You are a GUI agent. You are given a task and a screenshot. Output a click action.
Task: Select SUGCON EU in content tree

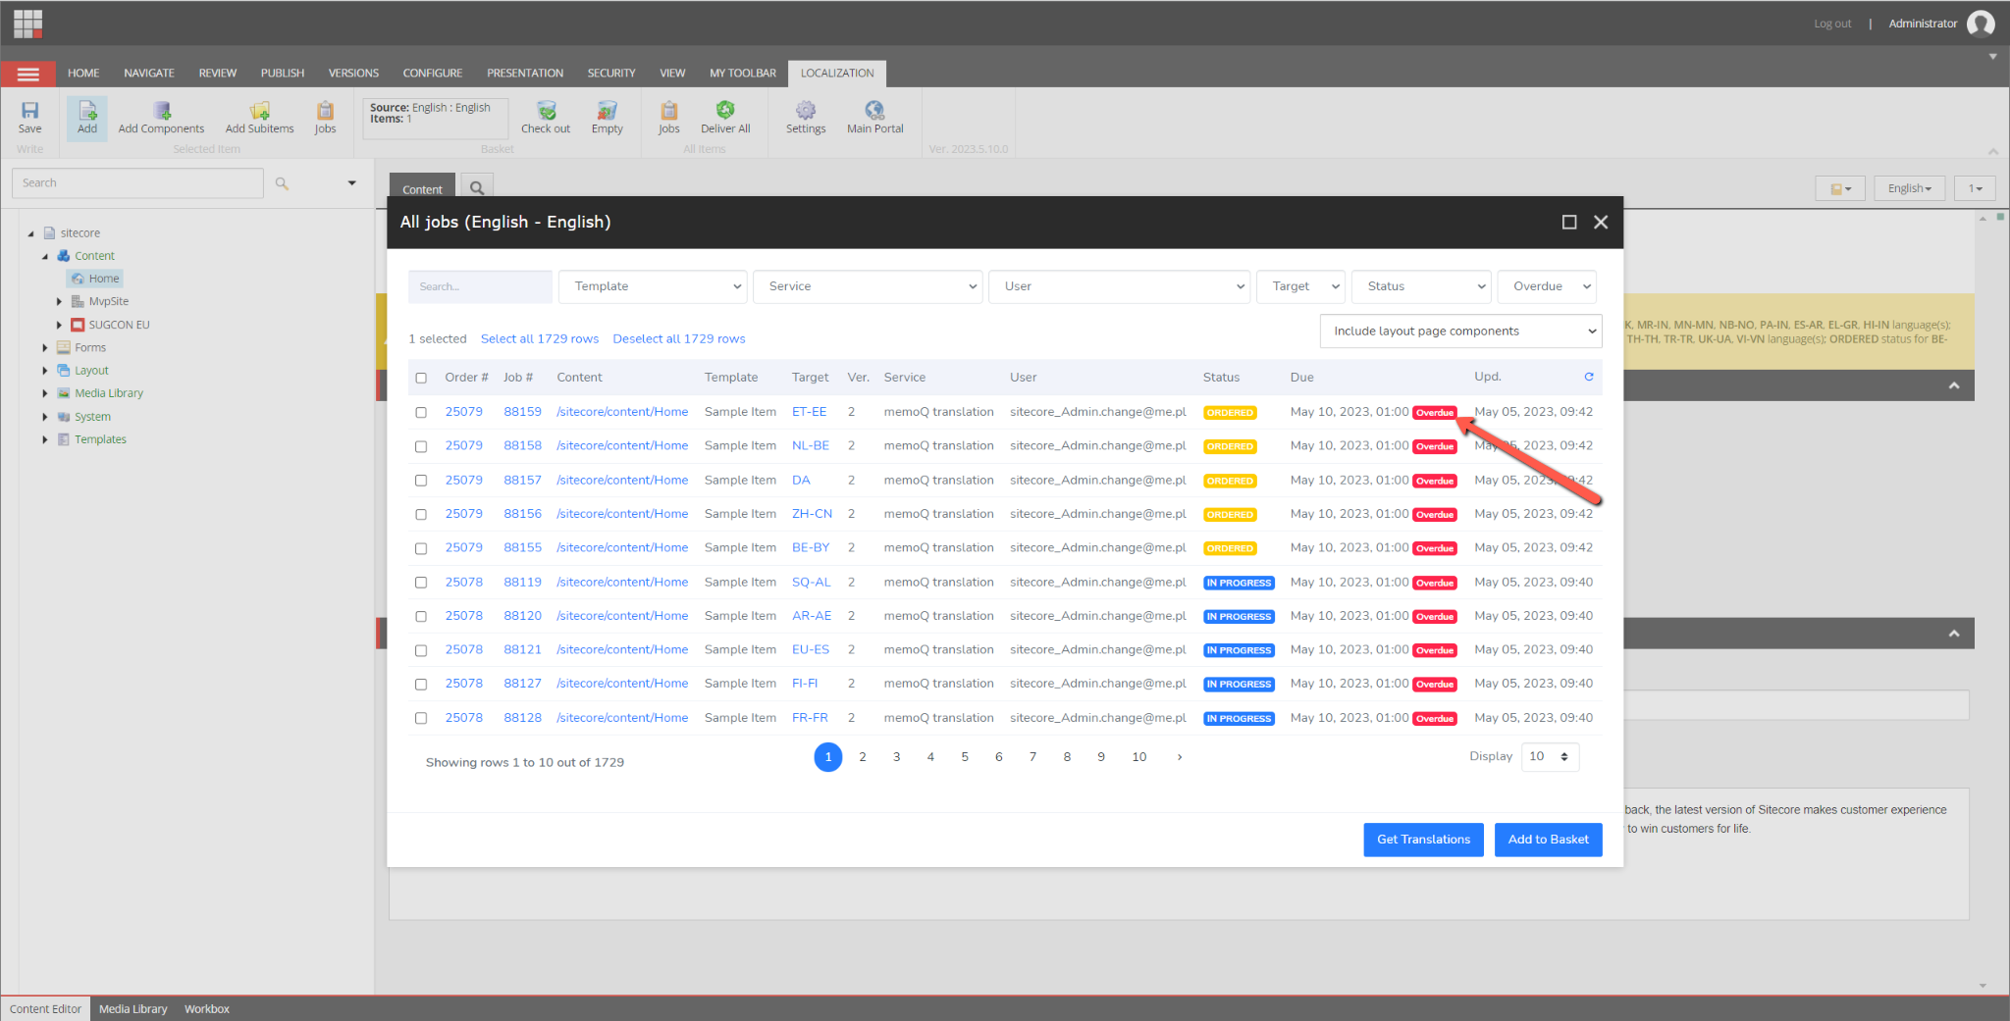point(119,325)
